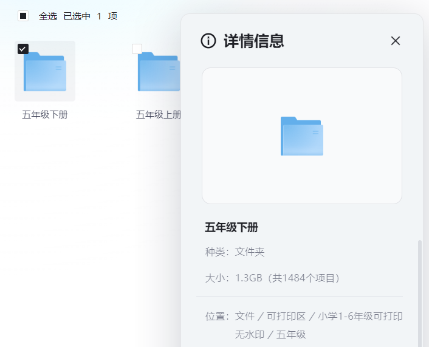The height and width of the screenshot is (347, 429).
Task: Click the info circle icon beside 详情信息
Action: click(x=208, y=41)
